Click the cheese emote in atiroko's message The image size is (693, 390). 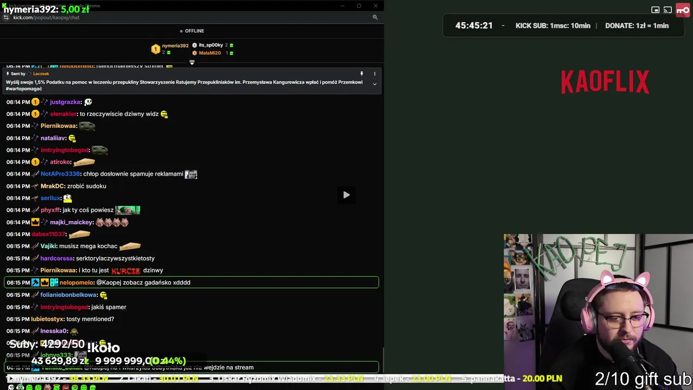point(84,162)
